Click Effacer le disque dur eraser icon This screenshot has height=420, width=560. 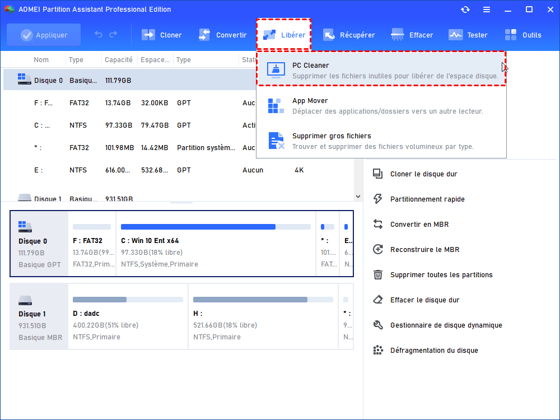point(377,300)
